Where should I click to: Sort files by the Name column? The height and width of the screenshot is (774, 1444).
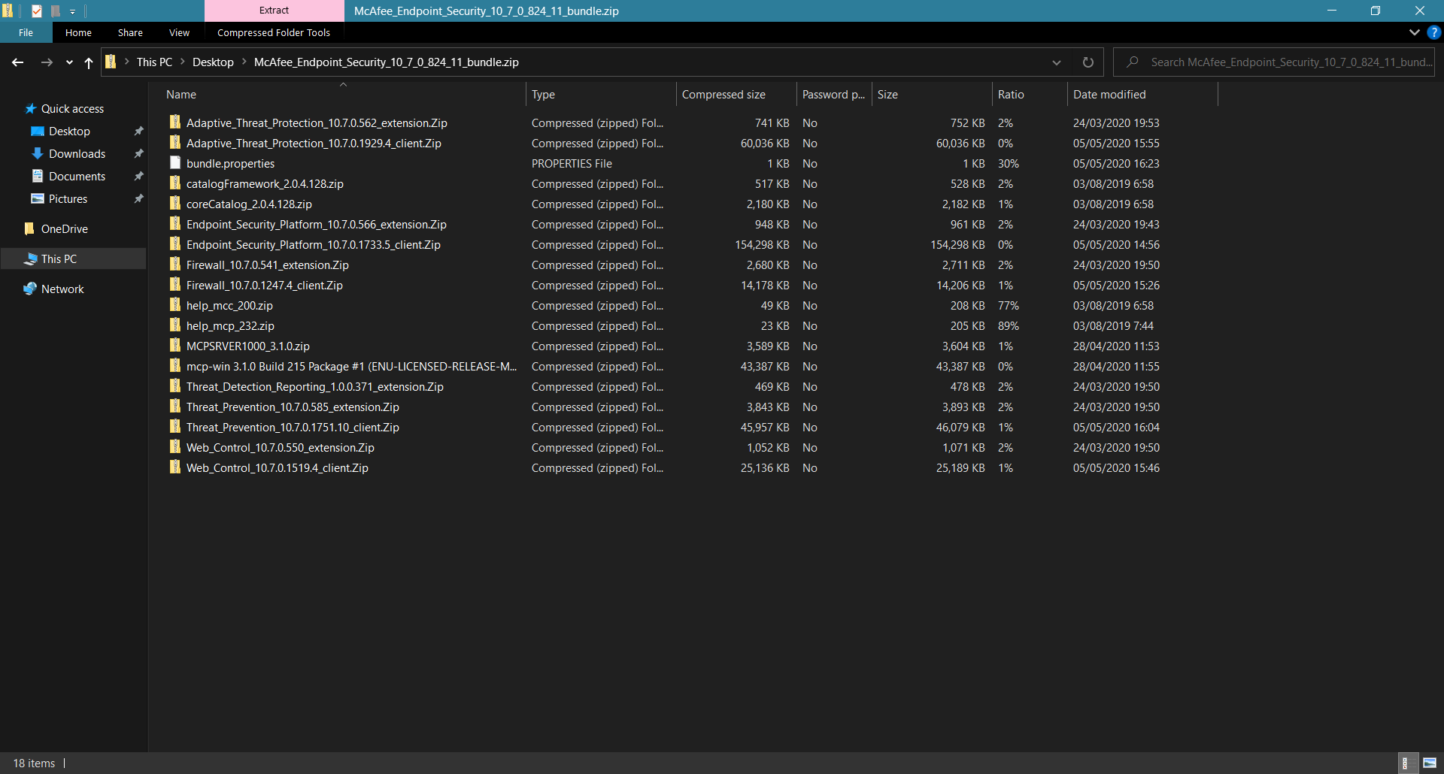344,94
